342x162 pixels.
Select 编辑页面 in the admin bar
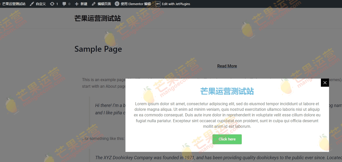click(x=104, y=4)
